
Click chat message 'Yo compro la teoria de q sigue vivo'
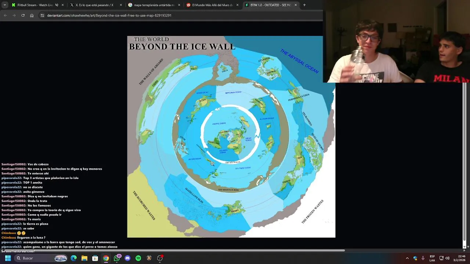pos(54,210)
